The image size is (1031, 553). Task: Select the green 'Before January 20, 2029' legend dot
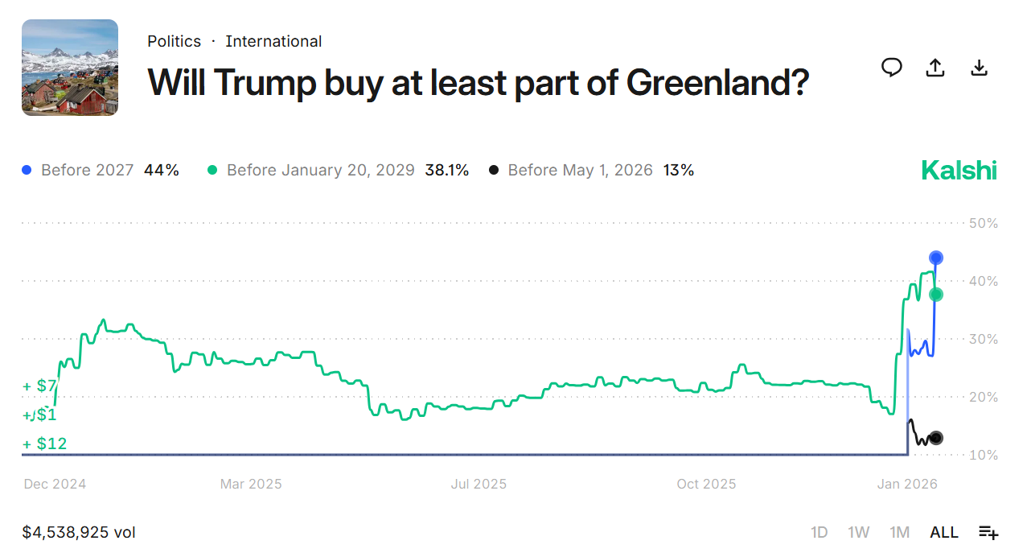[213, 170]
